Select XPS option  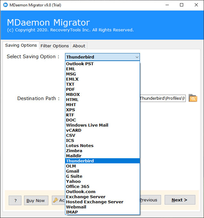click(x=102, y=110)
